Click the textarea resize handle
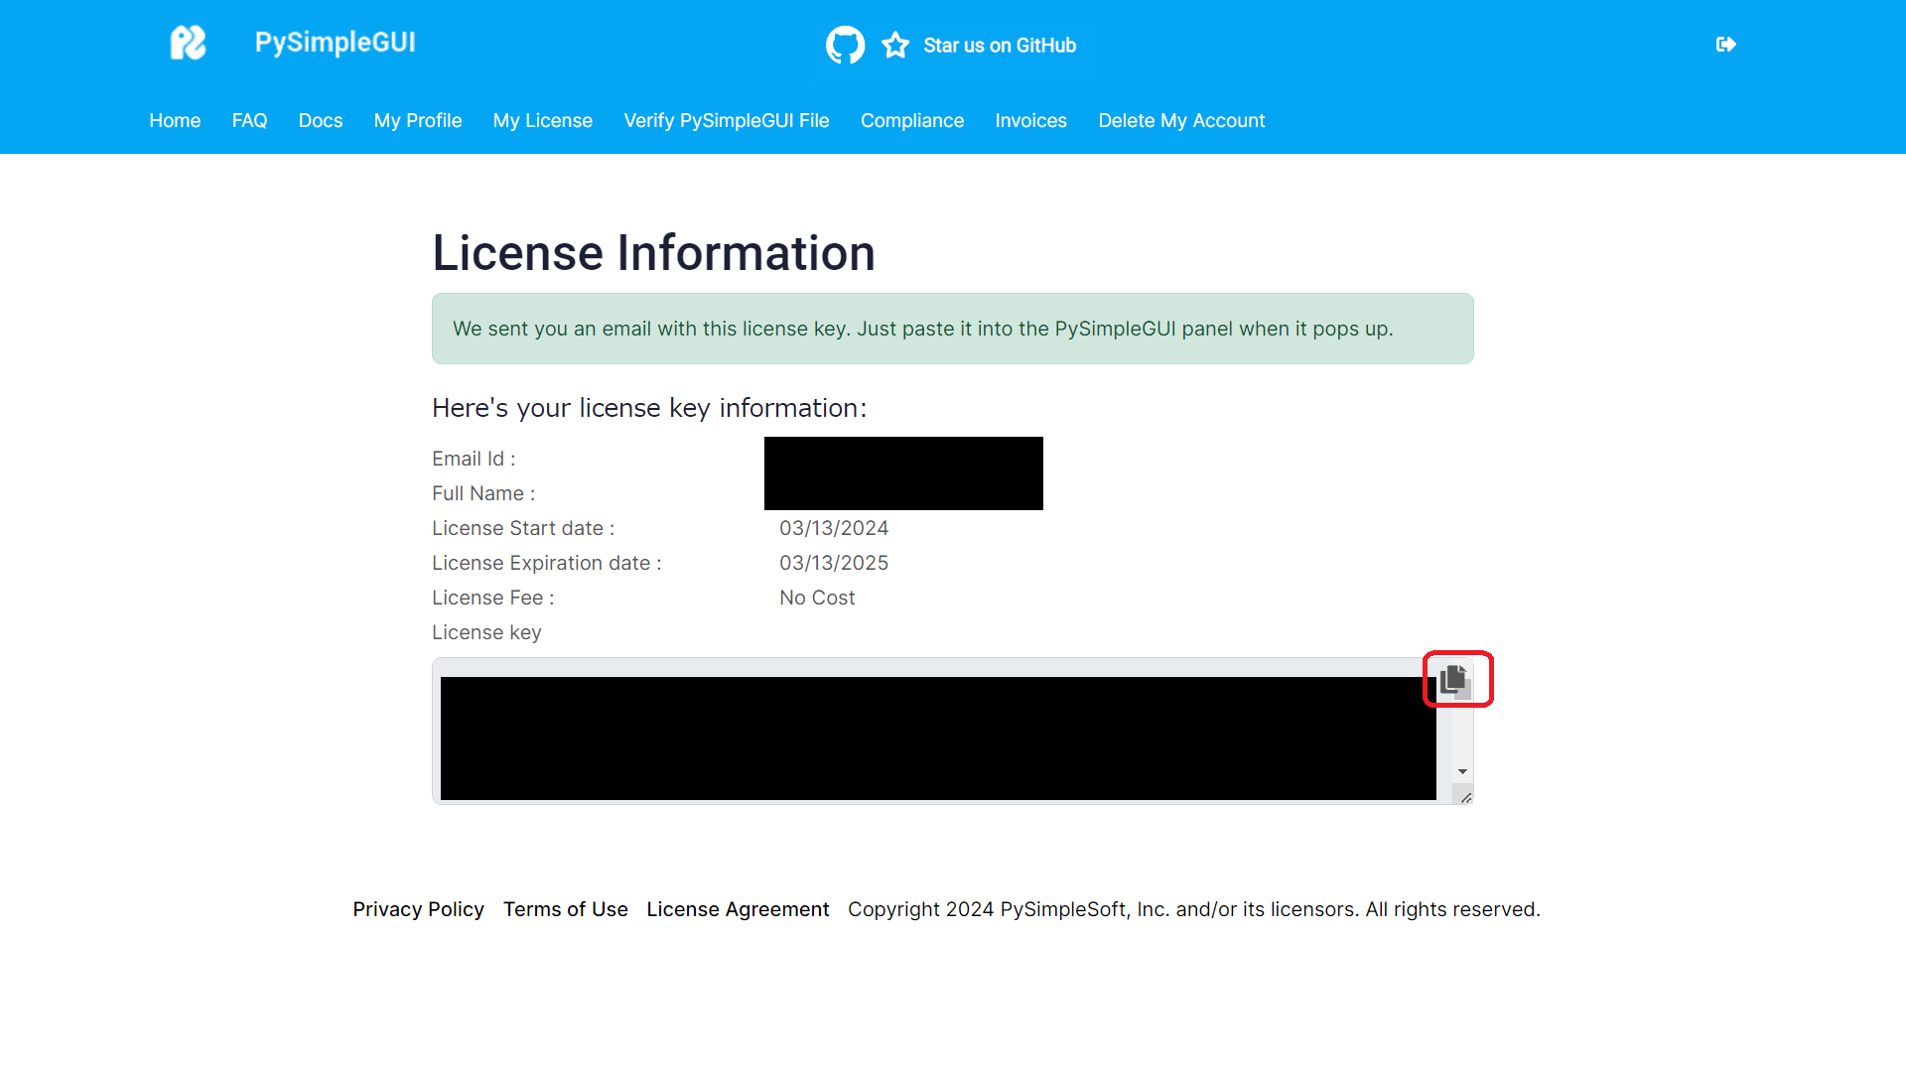This screenshot has height=1072, width=1906. tap(1465, 797)
